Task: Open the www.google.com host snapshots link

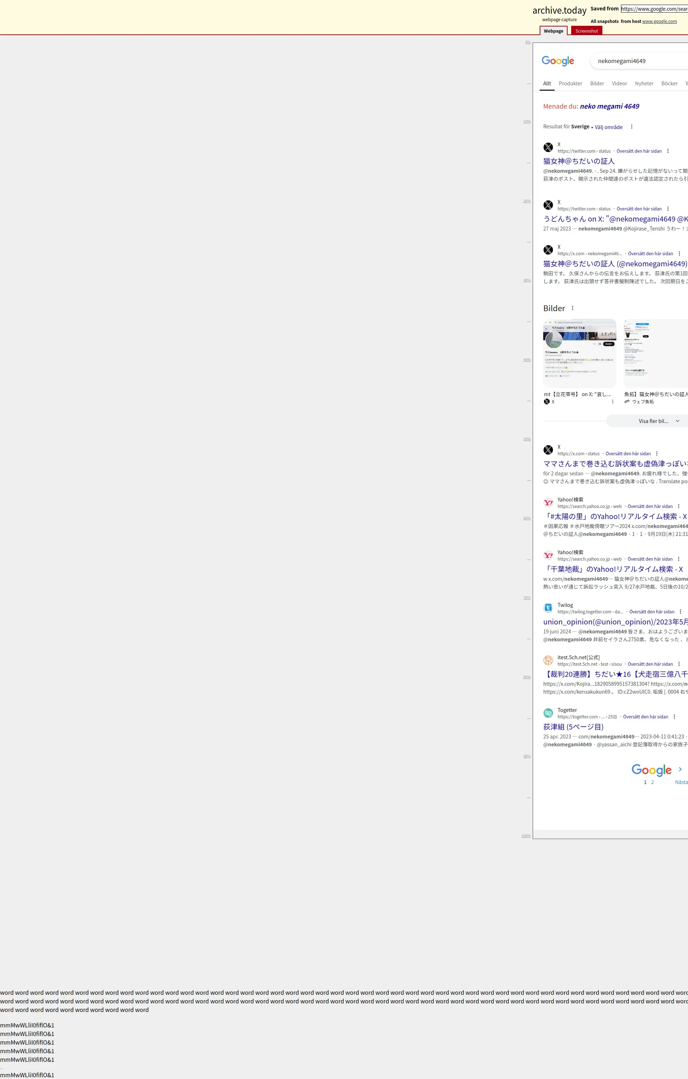Action: tap(659, 22)
